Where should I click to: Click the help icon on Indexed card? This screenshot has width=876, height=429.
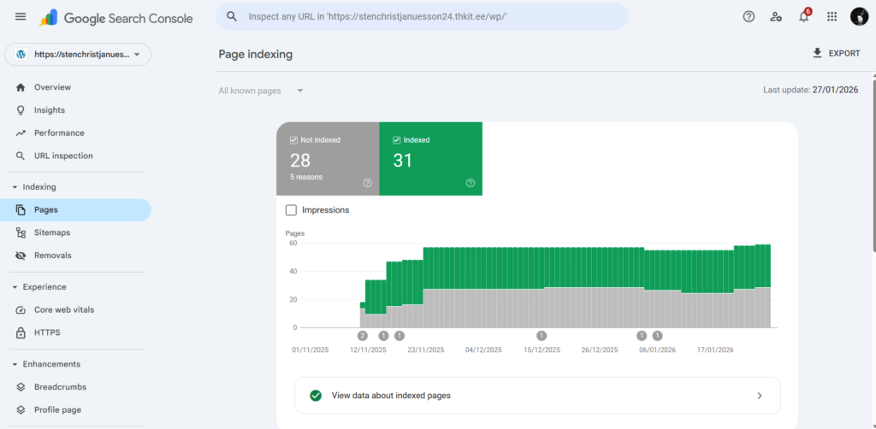(x=470, y=183)
